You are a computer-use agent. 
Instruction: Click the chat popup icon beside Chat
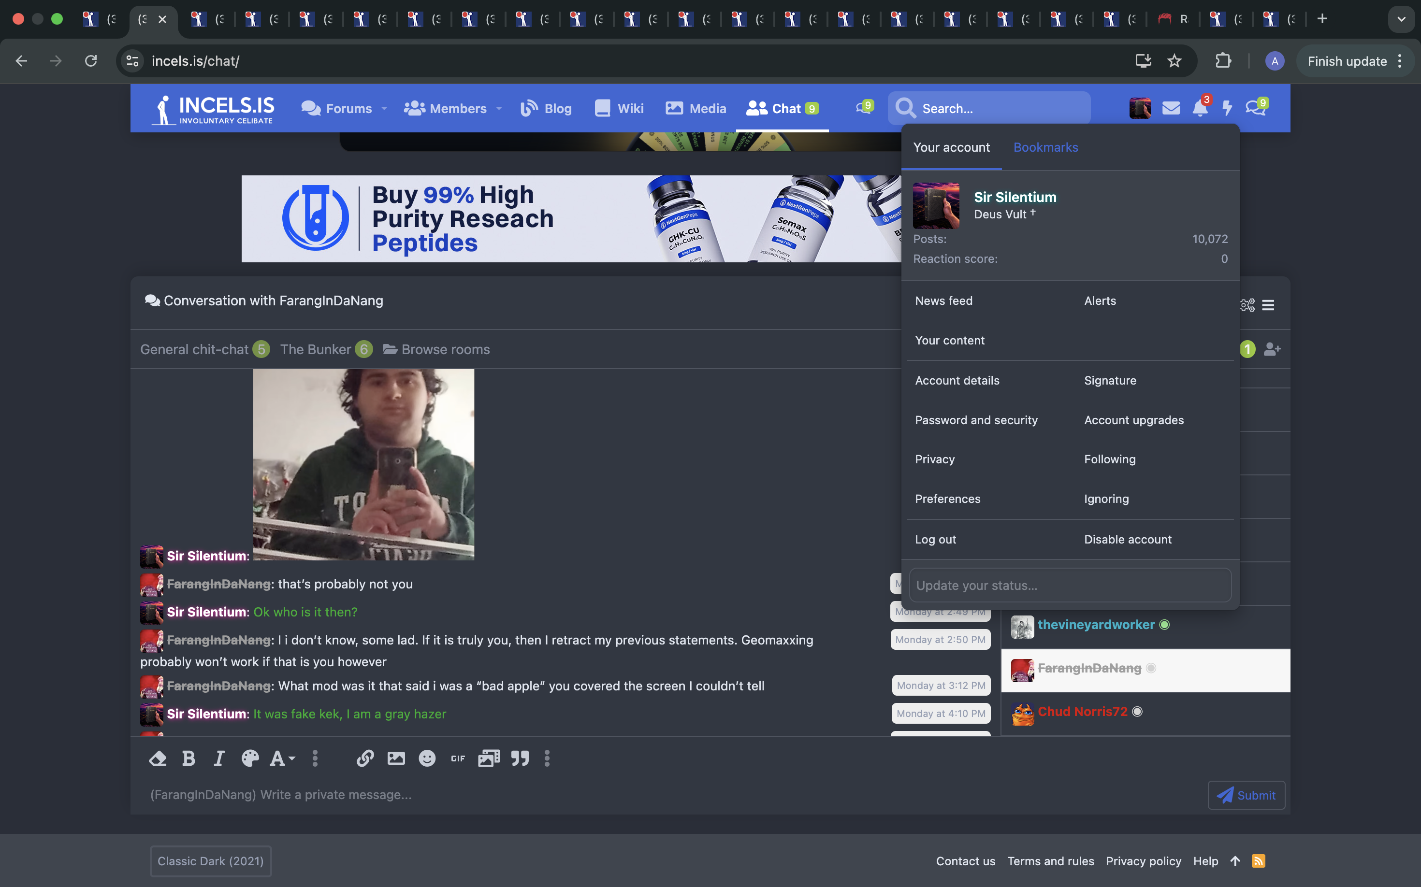[865, 107]
